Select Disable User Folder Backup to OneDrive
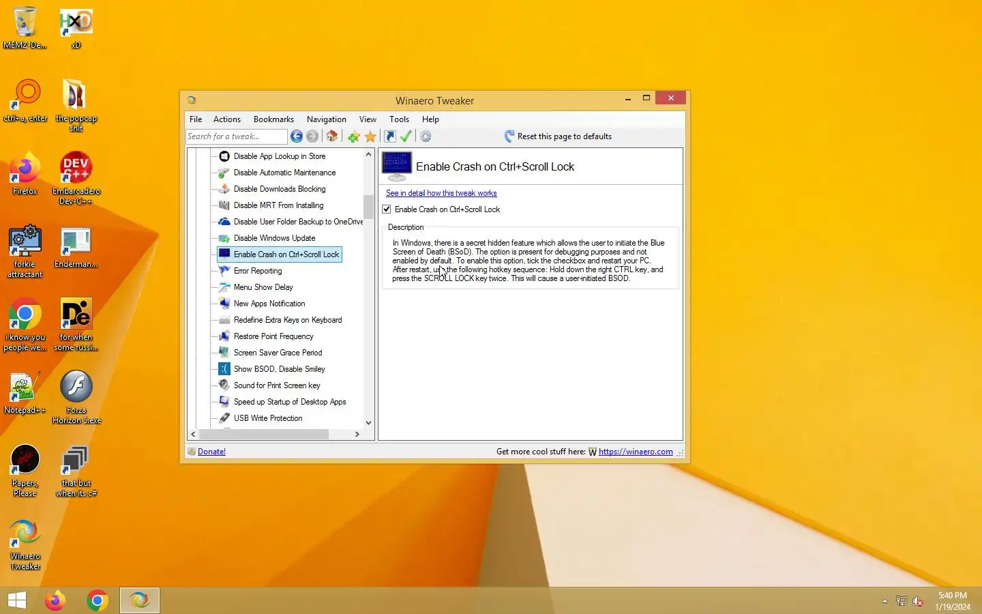This screenshot has width=982, height=614. tap(298, 222)
